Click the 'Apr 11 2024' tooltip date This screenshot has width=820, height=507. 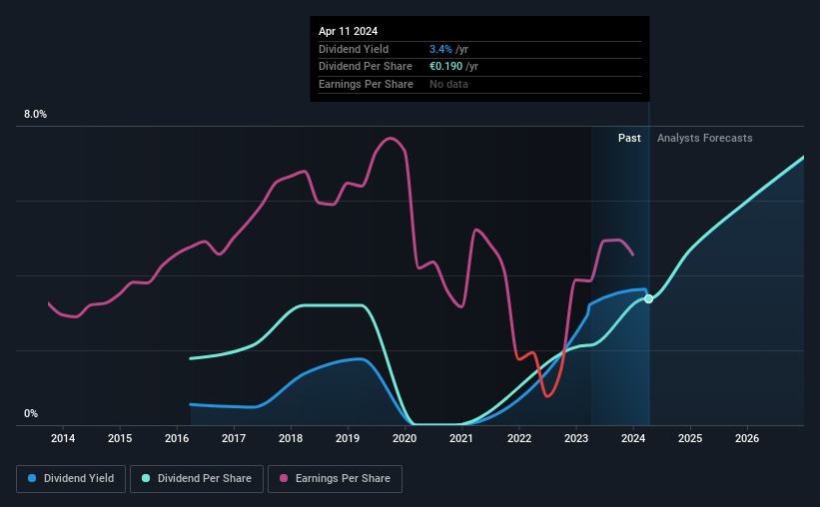coord(348,31)
